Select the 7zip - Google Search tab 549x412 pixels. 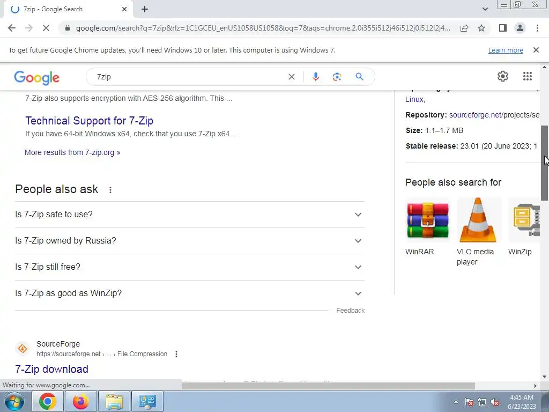[x=68, y=10]
